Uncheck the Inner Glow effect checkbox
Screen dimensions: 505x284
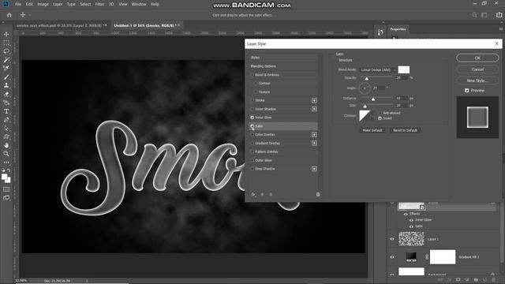coord(252,118)
